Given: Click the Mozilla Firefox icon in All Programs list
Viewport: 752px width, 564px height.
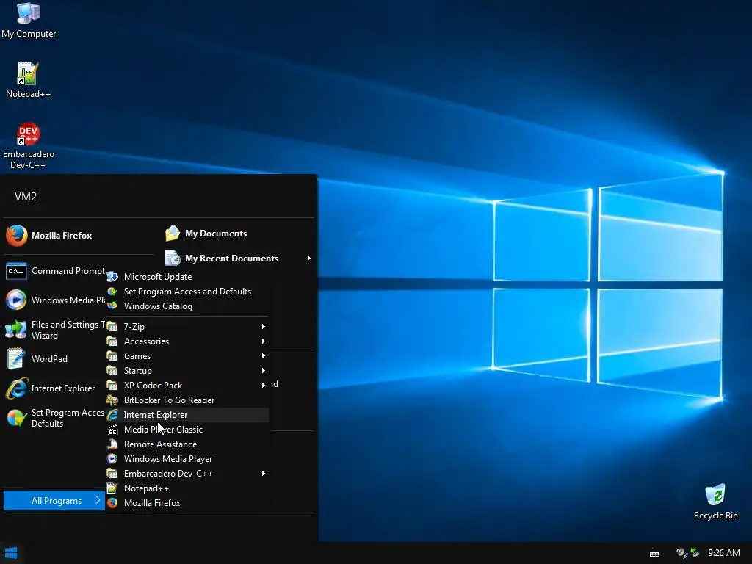Looking at the screenshot, I should (x=112, y=503).
